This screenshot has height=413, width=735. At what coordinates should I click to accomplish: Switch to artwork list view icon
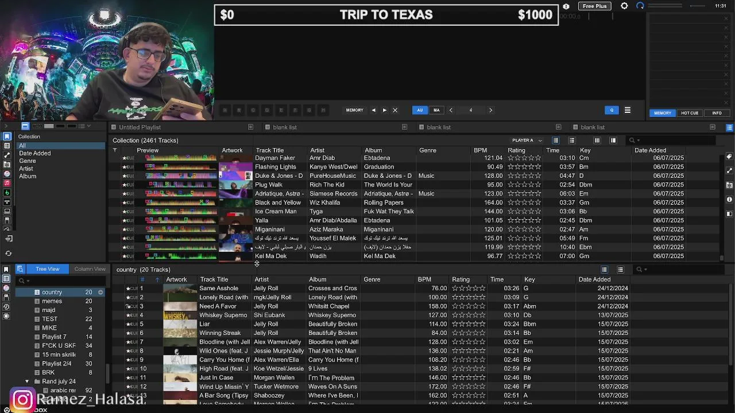[571, 141]
